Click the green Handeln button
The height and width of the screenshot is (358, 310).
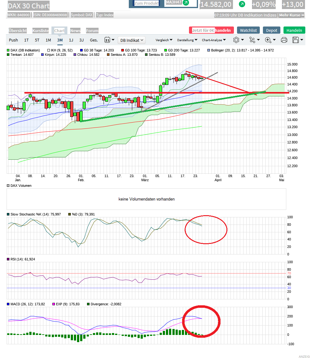click(294, 30)
